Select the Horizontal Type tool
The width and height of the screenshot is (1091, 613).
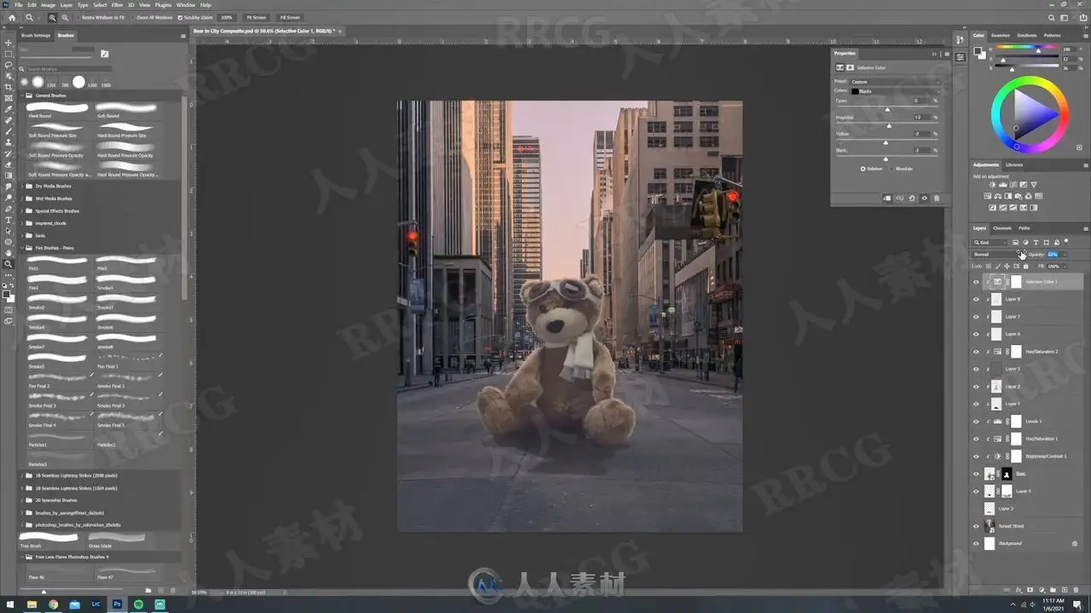[x=9, y=220]
